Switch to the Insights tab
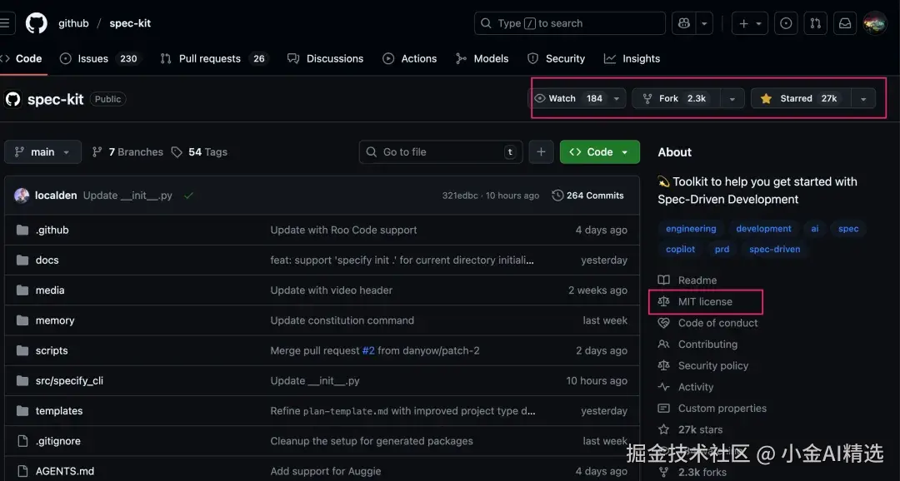Viewport: 900px width, 481px height. tap(632, 58)
